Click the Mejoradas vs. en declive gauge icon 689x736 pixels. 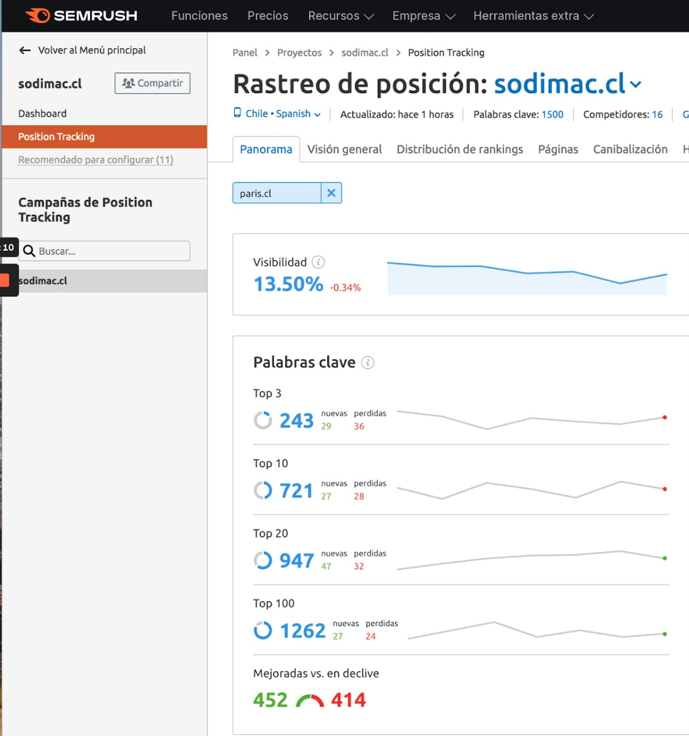(x=309, y=700)
